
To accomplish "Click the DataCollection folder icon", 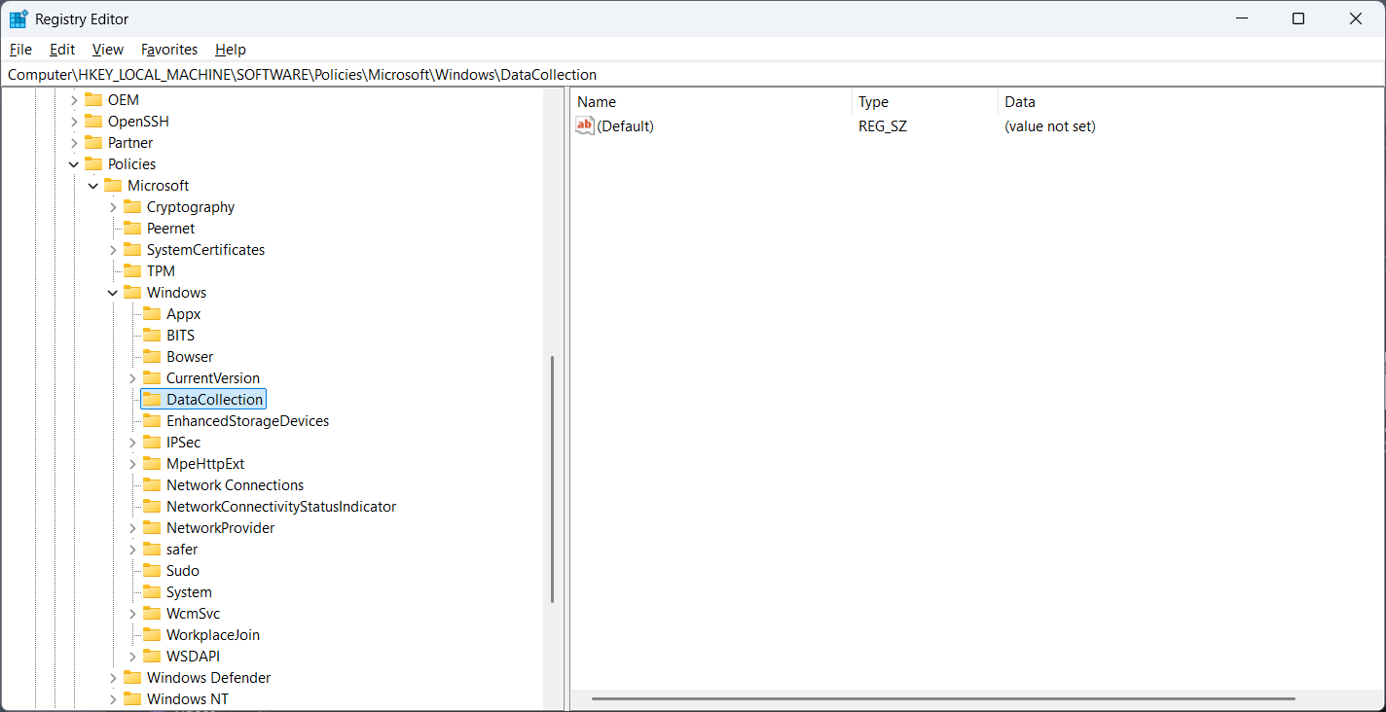I will (x=152, y=400).
